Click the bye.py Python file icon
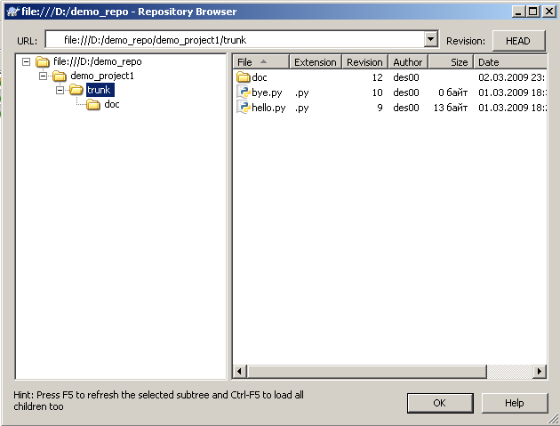This screenshot has height=426, width=560. [244, 92]
